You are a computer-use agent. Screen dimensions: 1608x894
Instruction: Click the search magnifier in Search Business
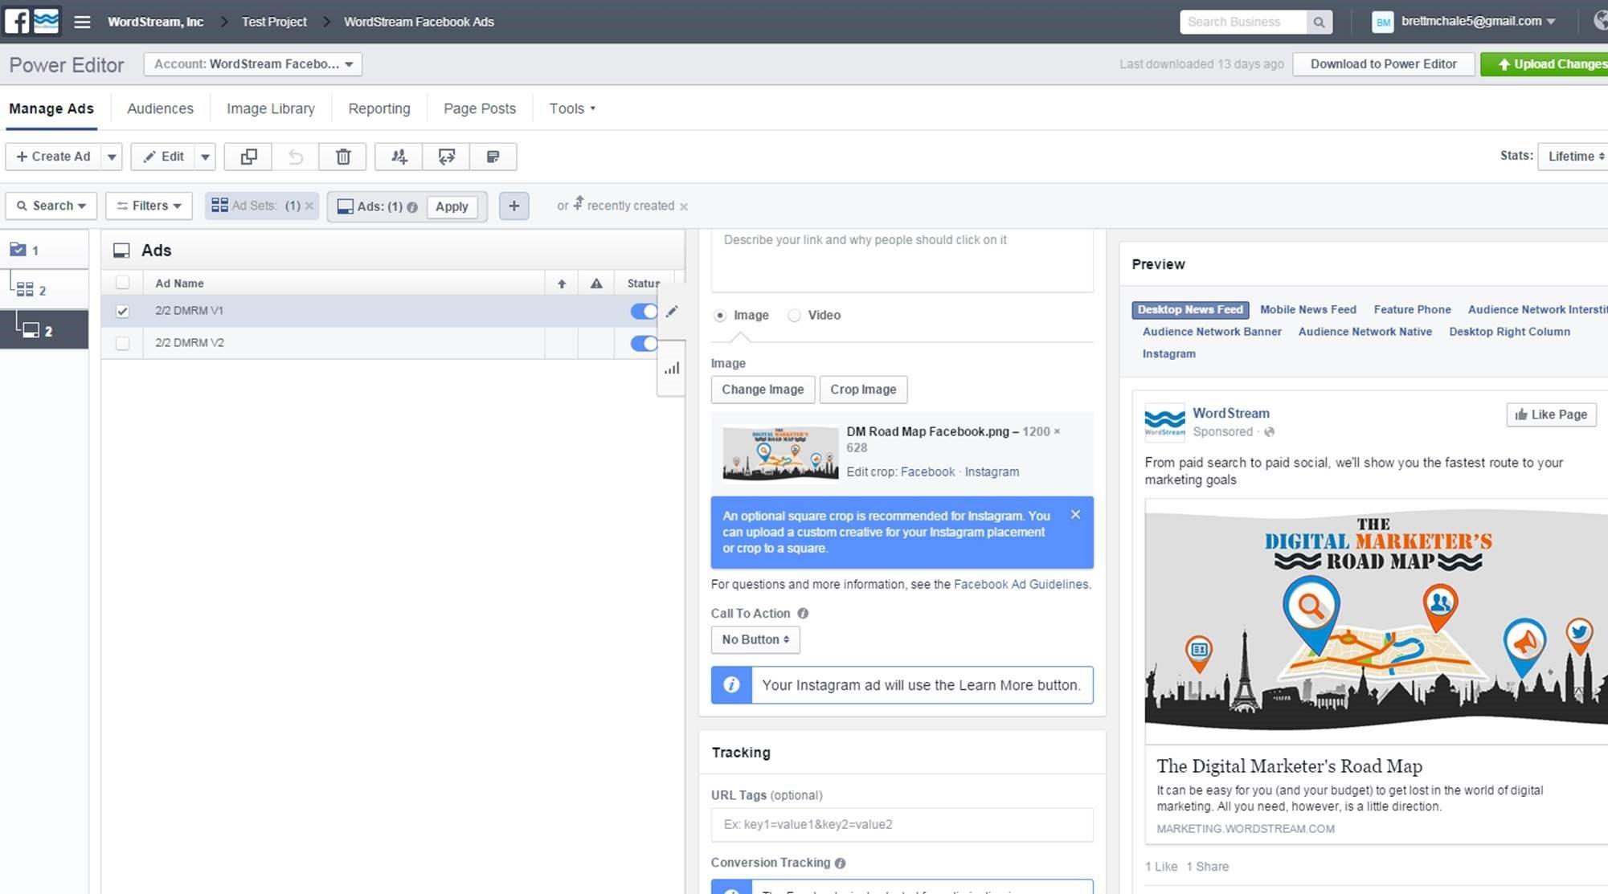point(1319,22)
